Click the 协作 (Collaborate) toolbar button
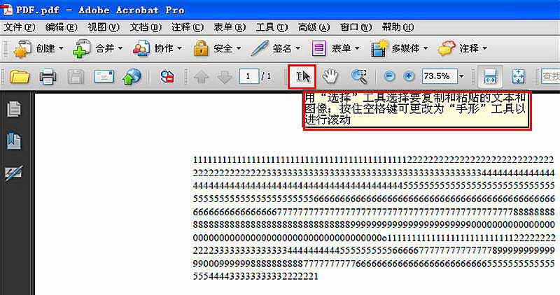 153,48
